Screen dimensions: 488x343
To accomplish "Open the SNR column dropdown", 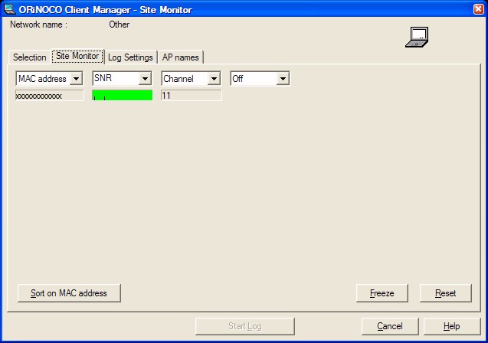I will pos(145,79).
